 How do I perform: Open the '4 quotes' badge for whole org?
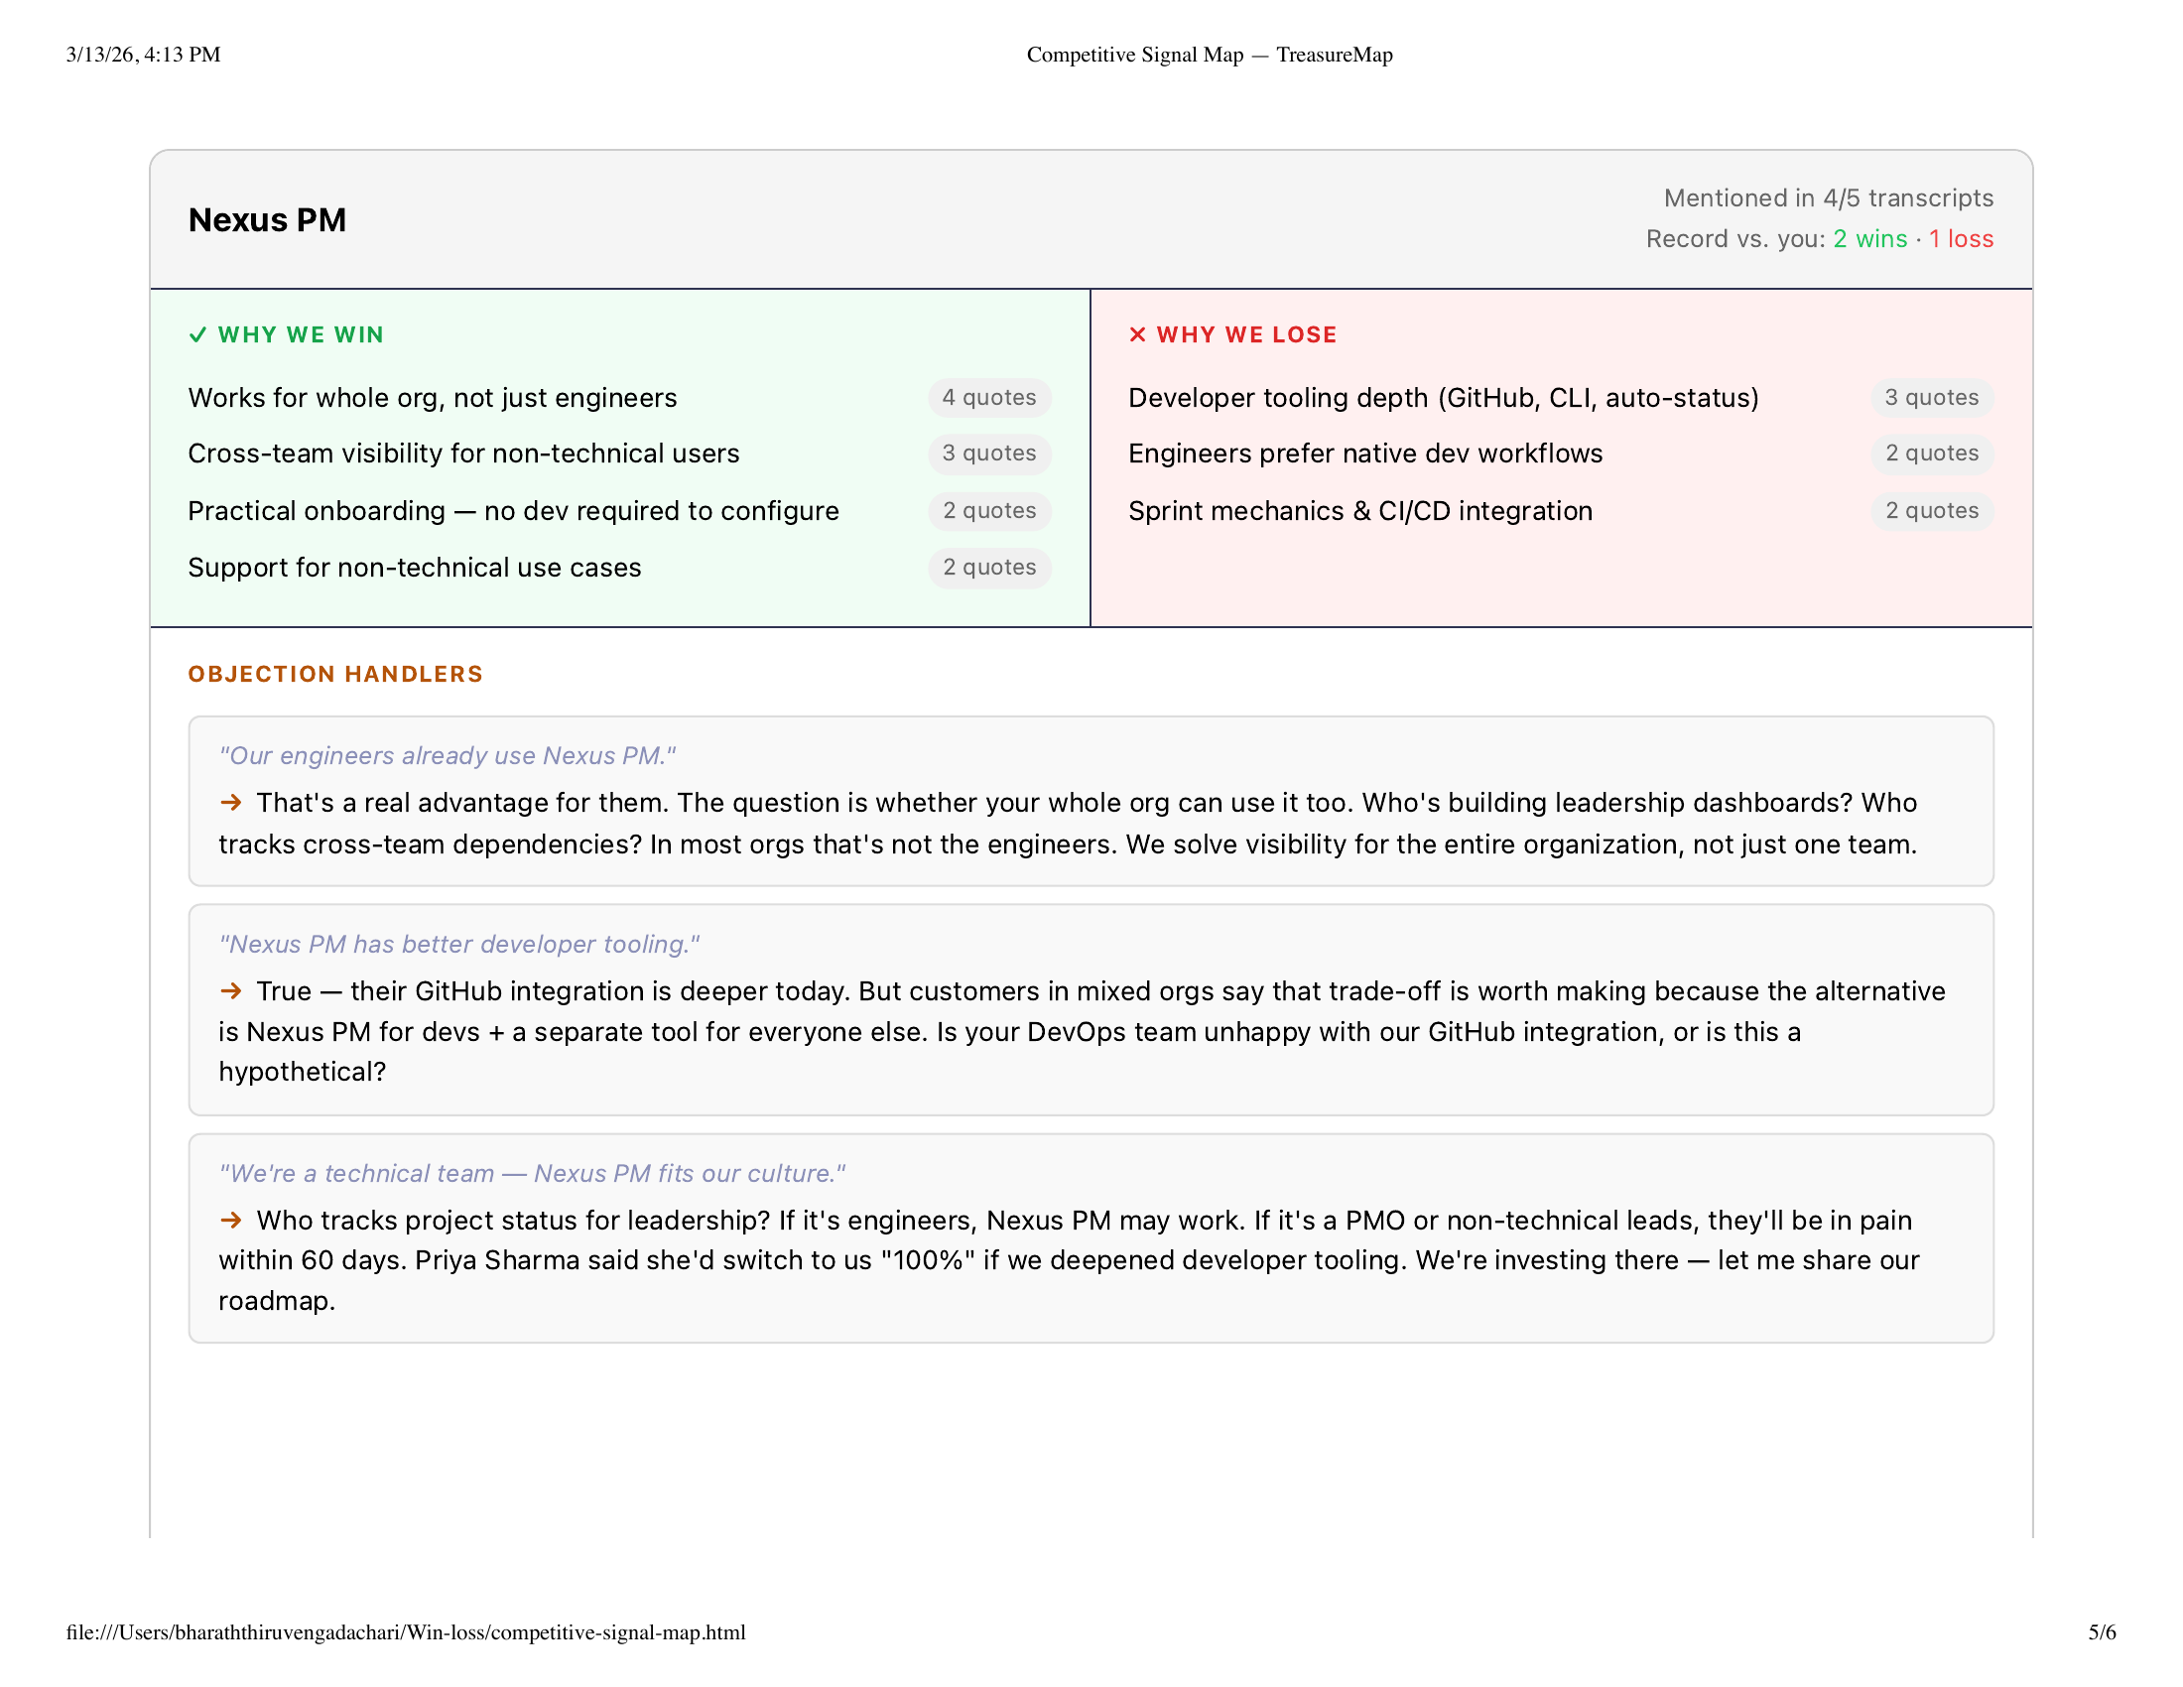(x=988, y=398)
